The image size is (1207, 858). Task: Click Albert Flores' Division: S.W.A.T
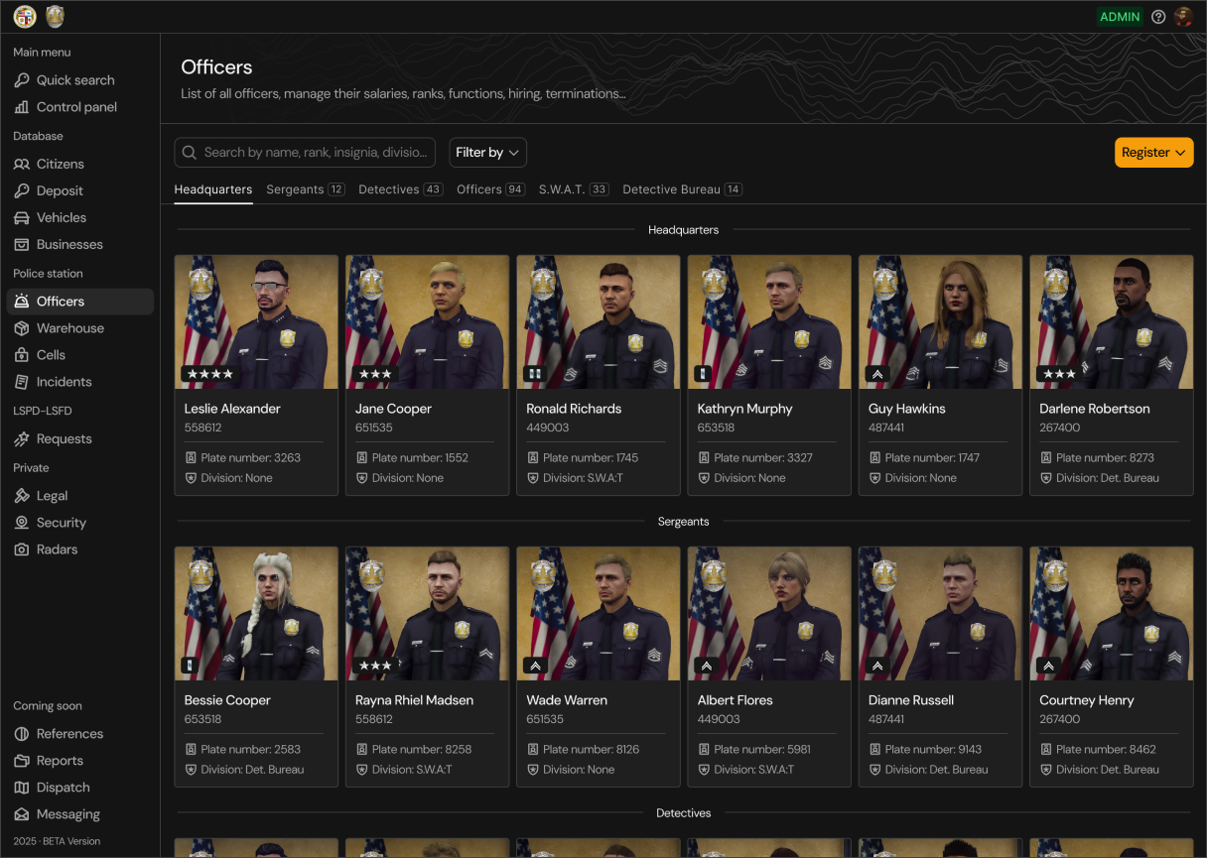[754, 770]
